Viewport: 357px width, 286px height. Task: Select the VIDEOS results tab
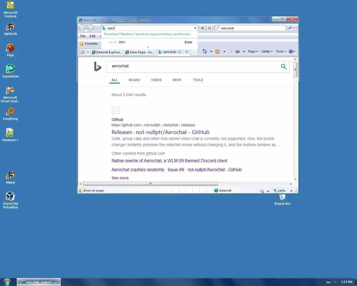point(156,80)
